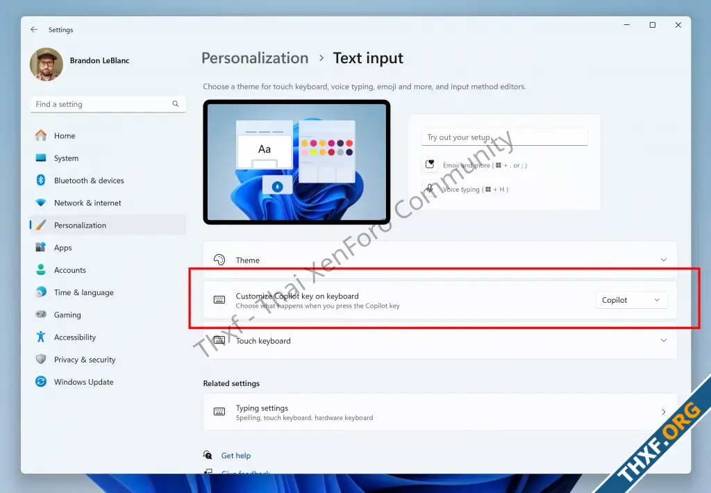Viewport: 711px width, 493px height.
Task: Click the Theme palette icon
Action: 219,260
